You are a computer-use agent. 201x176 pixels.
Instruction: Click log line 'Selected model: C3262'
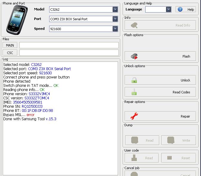tap(22, 64)
